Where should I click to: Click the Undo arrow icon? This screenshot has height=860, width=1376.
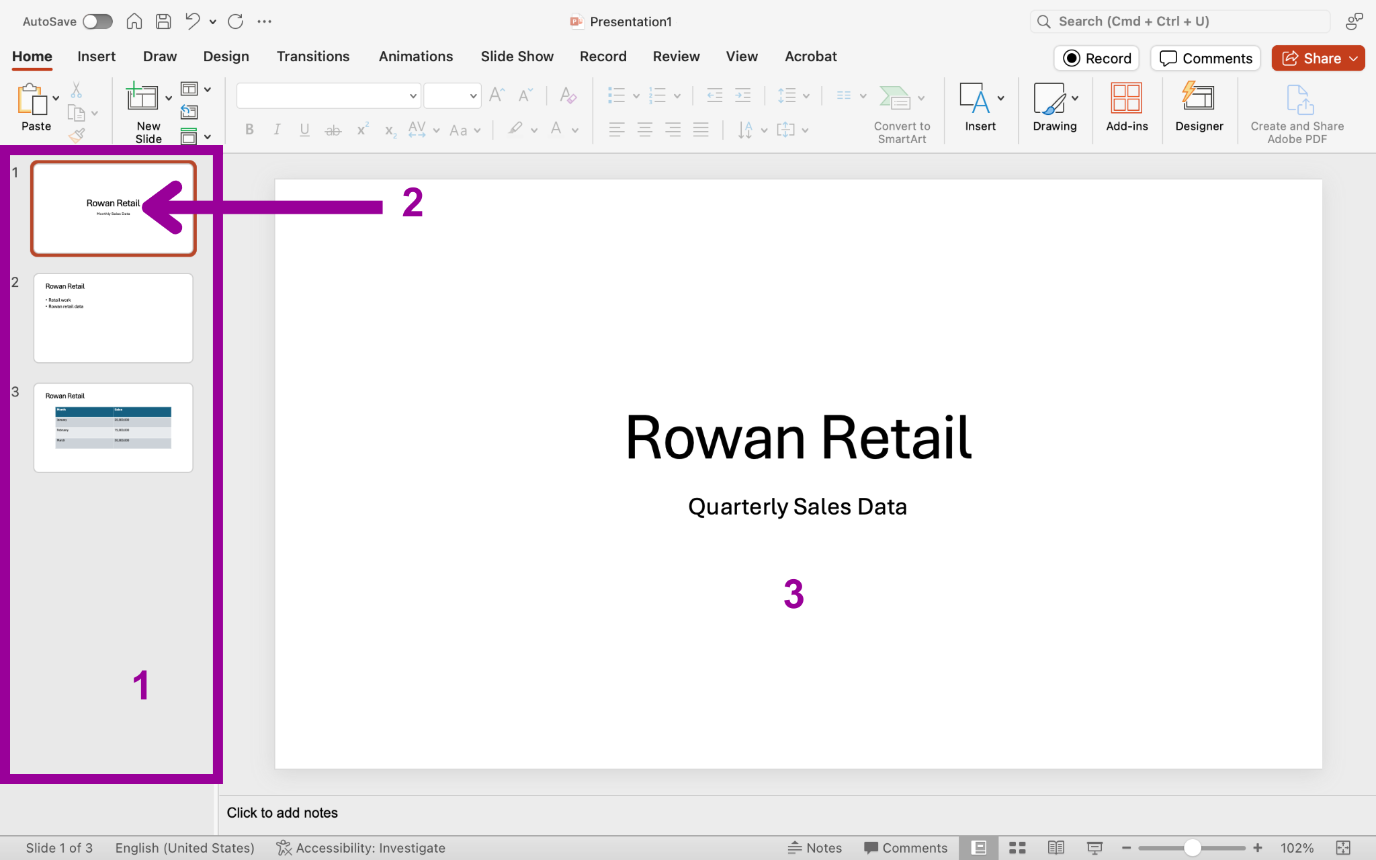tap(193, 21)
